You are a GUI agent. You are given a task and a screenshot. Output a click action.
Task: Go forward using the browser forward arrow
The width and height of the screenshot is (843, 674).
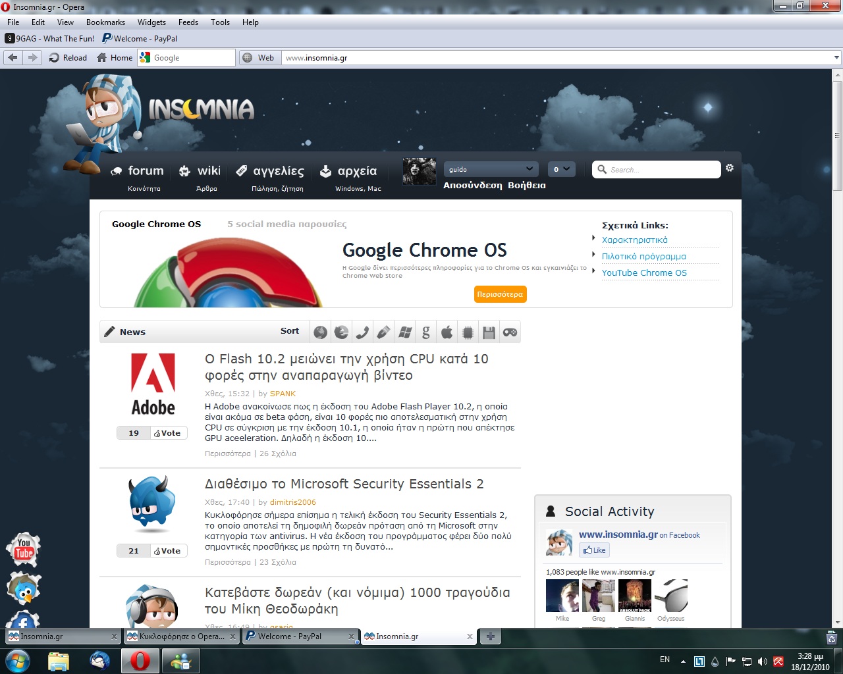32,58
